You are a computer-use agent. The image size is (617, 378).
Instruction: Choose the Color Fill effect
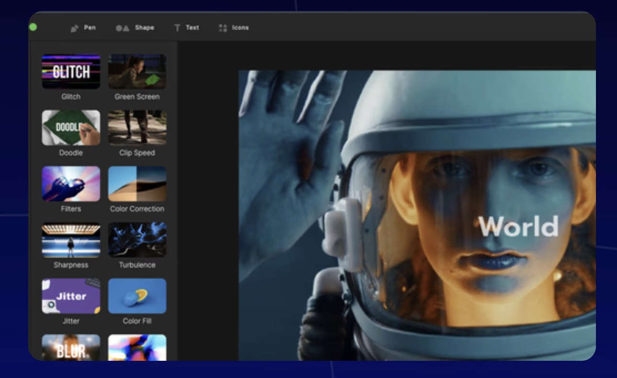tap(137, 296)
